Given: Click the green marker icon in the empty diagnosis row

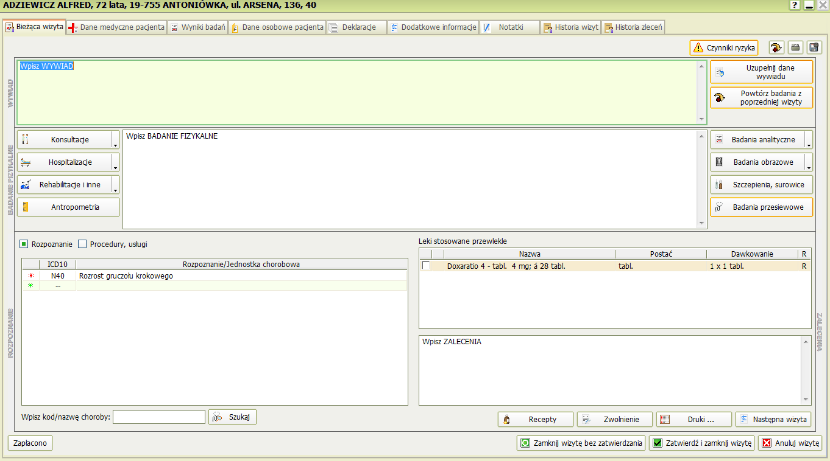Looking at the screenshot, I should tap(30, 285).
